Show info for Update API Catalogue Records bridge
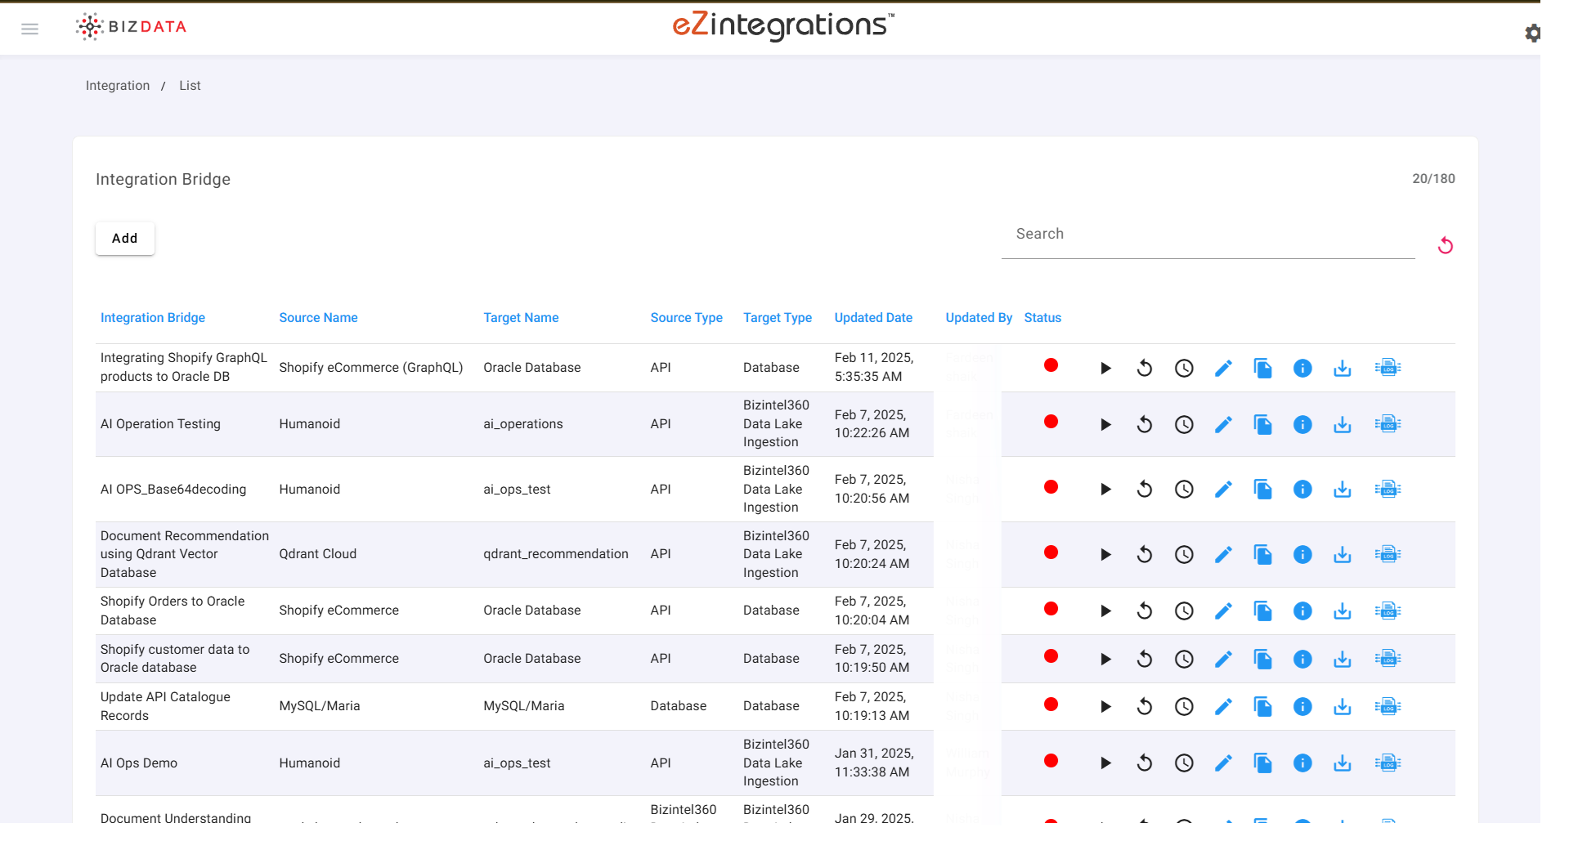Screen dimensions: 1569x841 (1302, 706)
